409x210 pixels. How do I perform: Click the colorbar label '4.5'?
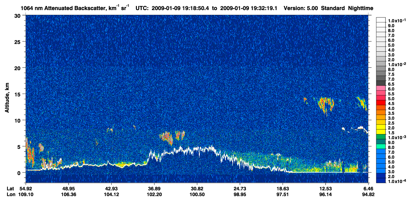pyautogui.click(x=391, y=104)
